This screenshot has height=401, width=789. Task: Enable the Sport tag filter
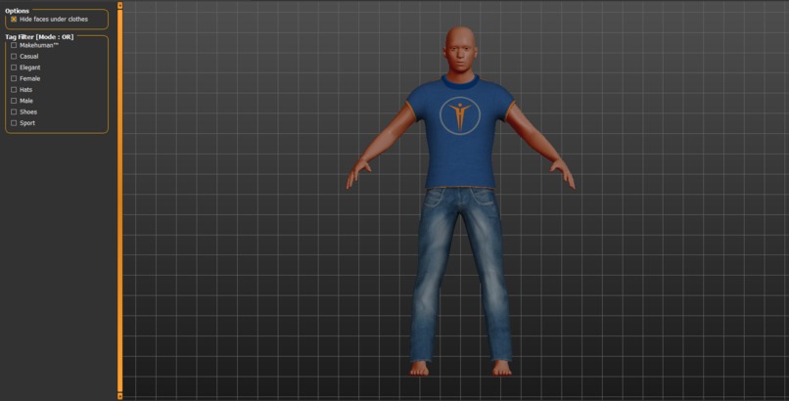tap(14, 122)
